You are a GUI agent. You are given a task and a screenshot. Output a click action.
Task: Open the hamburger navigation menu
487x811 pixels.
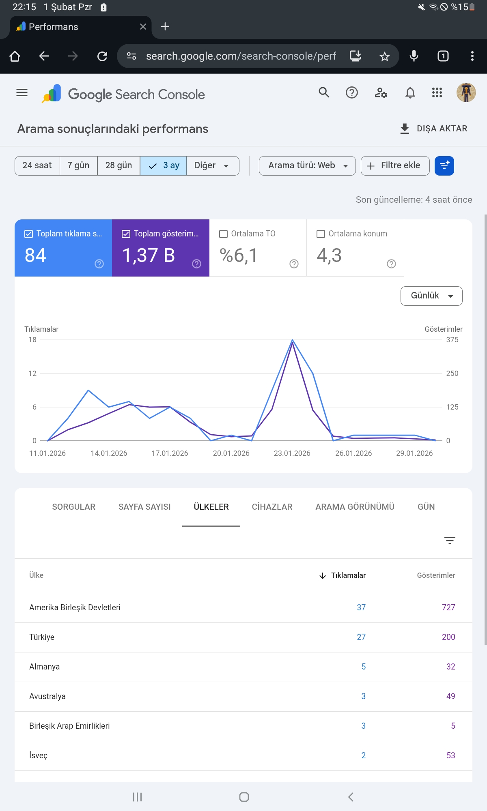click(x=22, y=93)
